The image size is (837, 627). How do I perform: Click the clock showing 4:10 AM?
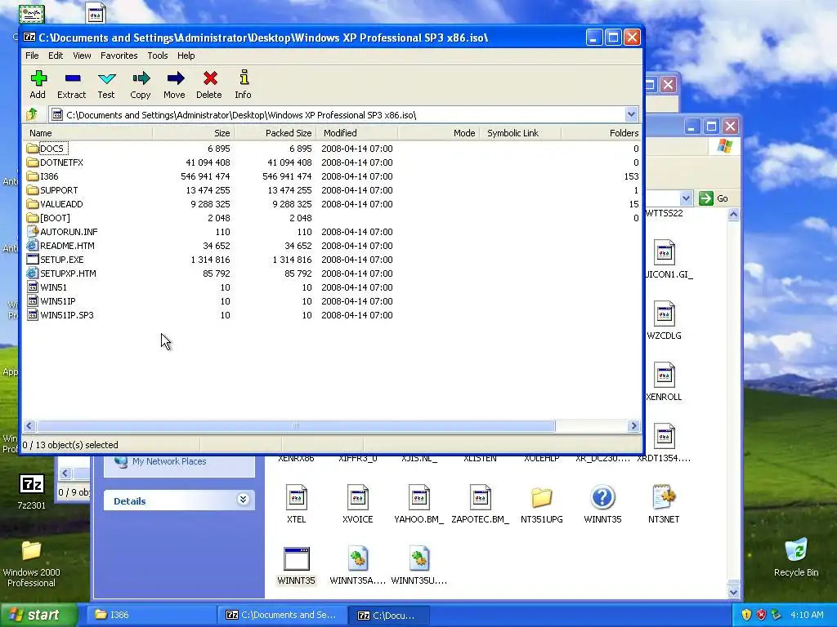pos(807,615)
